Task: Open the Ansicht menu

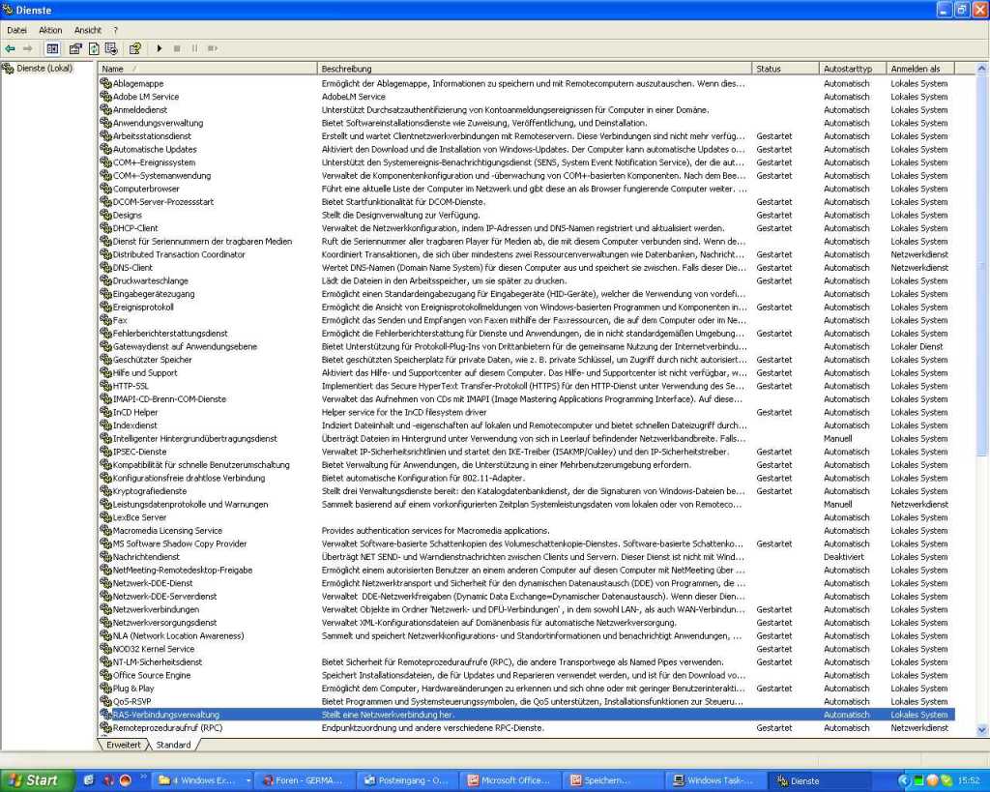Action: coord(88,30)
